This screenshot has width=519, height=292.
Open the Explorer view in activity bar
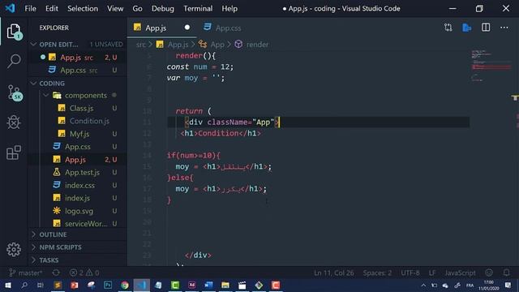[x=14, y=32]
